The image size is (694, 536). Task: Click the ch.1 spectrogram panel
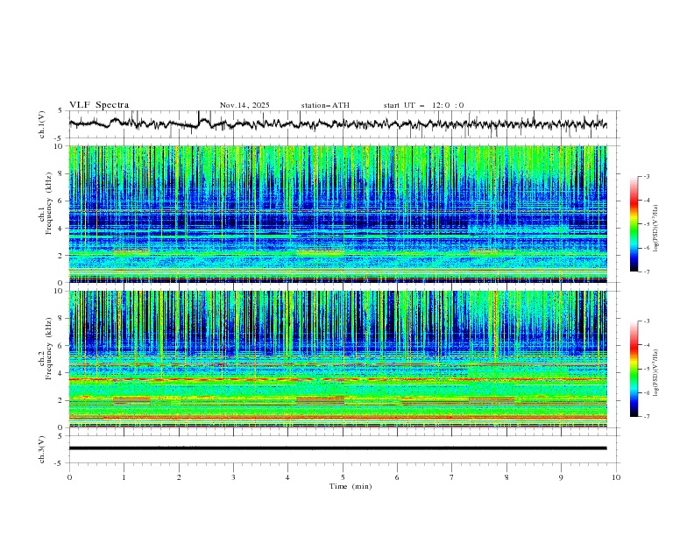[337, 214]
